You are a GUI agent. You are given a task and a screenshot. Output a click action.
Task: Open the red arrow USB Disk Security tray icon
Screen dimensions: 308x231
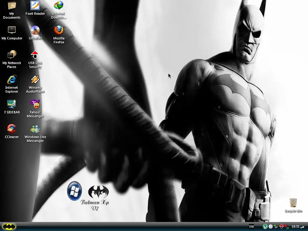point(281,226)
